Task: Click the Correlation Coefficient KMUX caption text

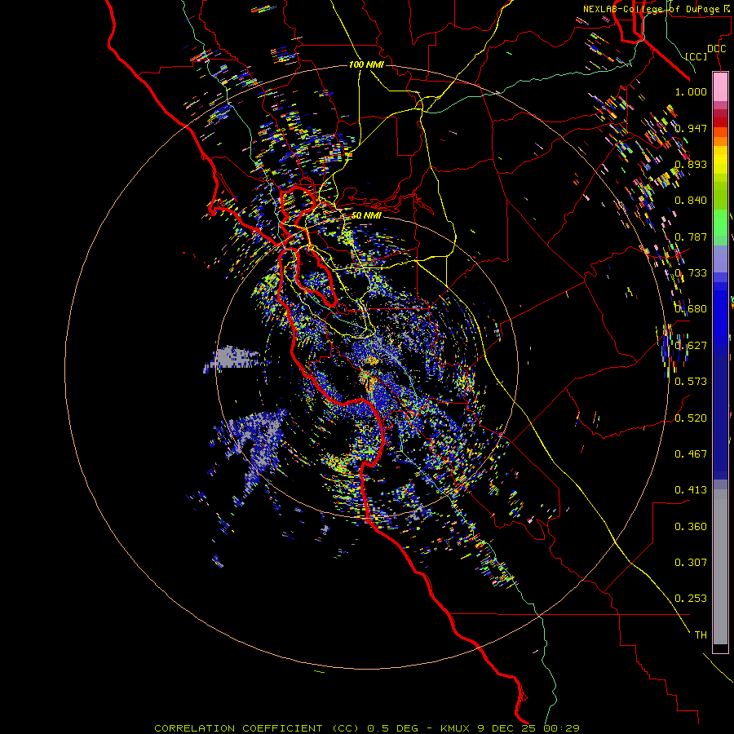Action: tap(366, 728)
